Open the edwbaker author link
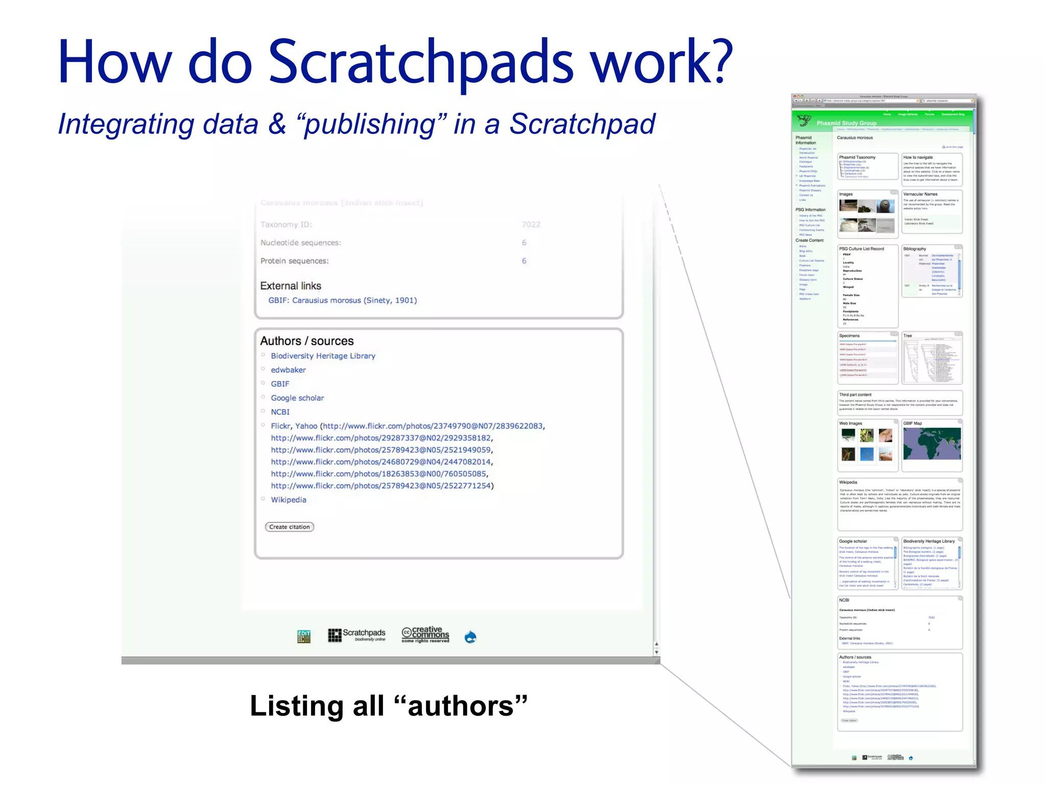This screenshot has width=1046, height=785. point(288,370)
